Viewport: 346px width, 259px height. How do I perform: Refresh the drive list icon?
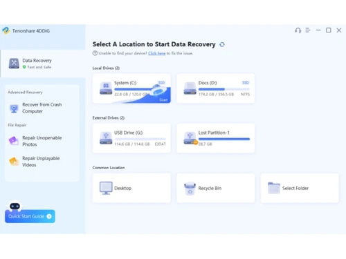[x=222, y=44]
